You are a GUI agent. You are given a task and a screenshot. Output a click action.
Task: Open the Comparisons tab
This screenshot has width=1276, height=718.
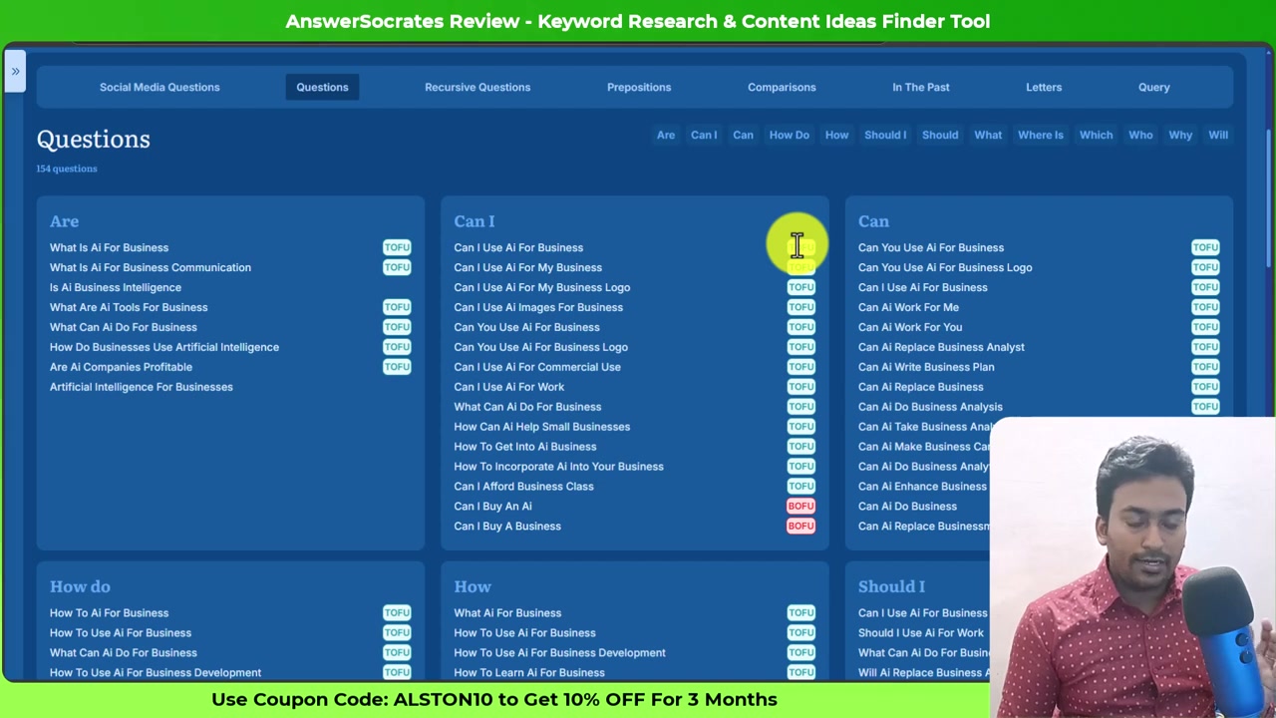tap(782, 87)
